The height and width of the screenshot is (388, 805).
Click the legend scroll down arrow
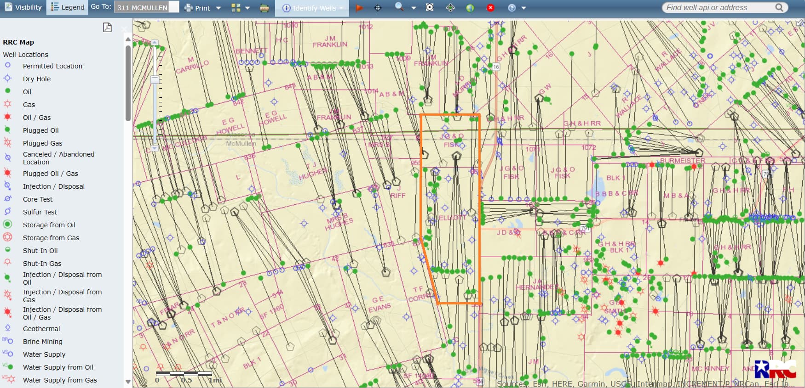128,382
